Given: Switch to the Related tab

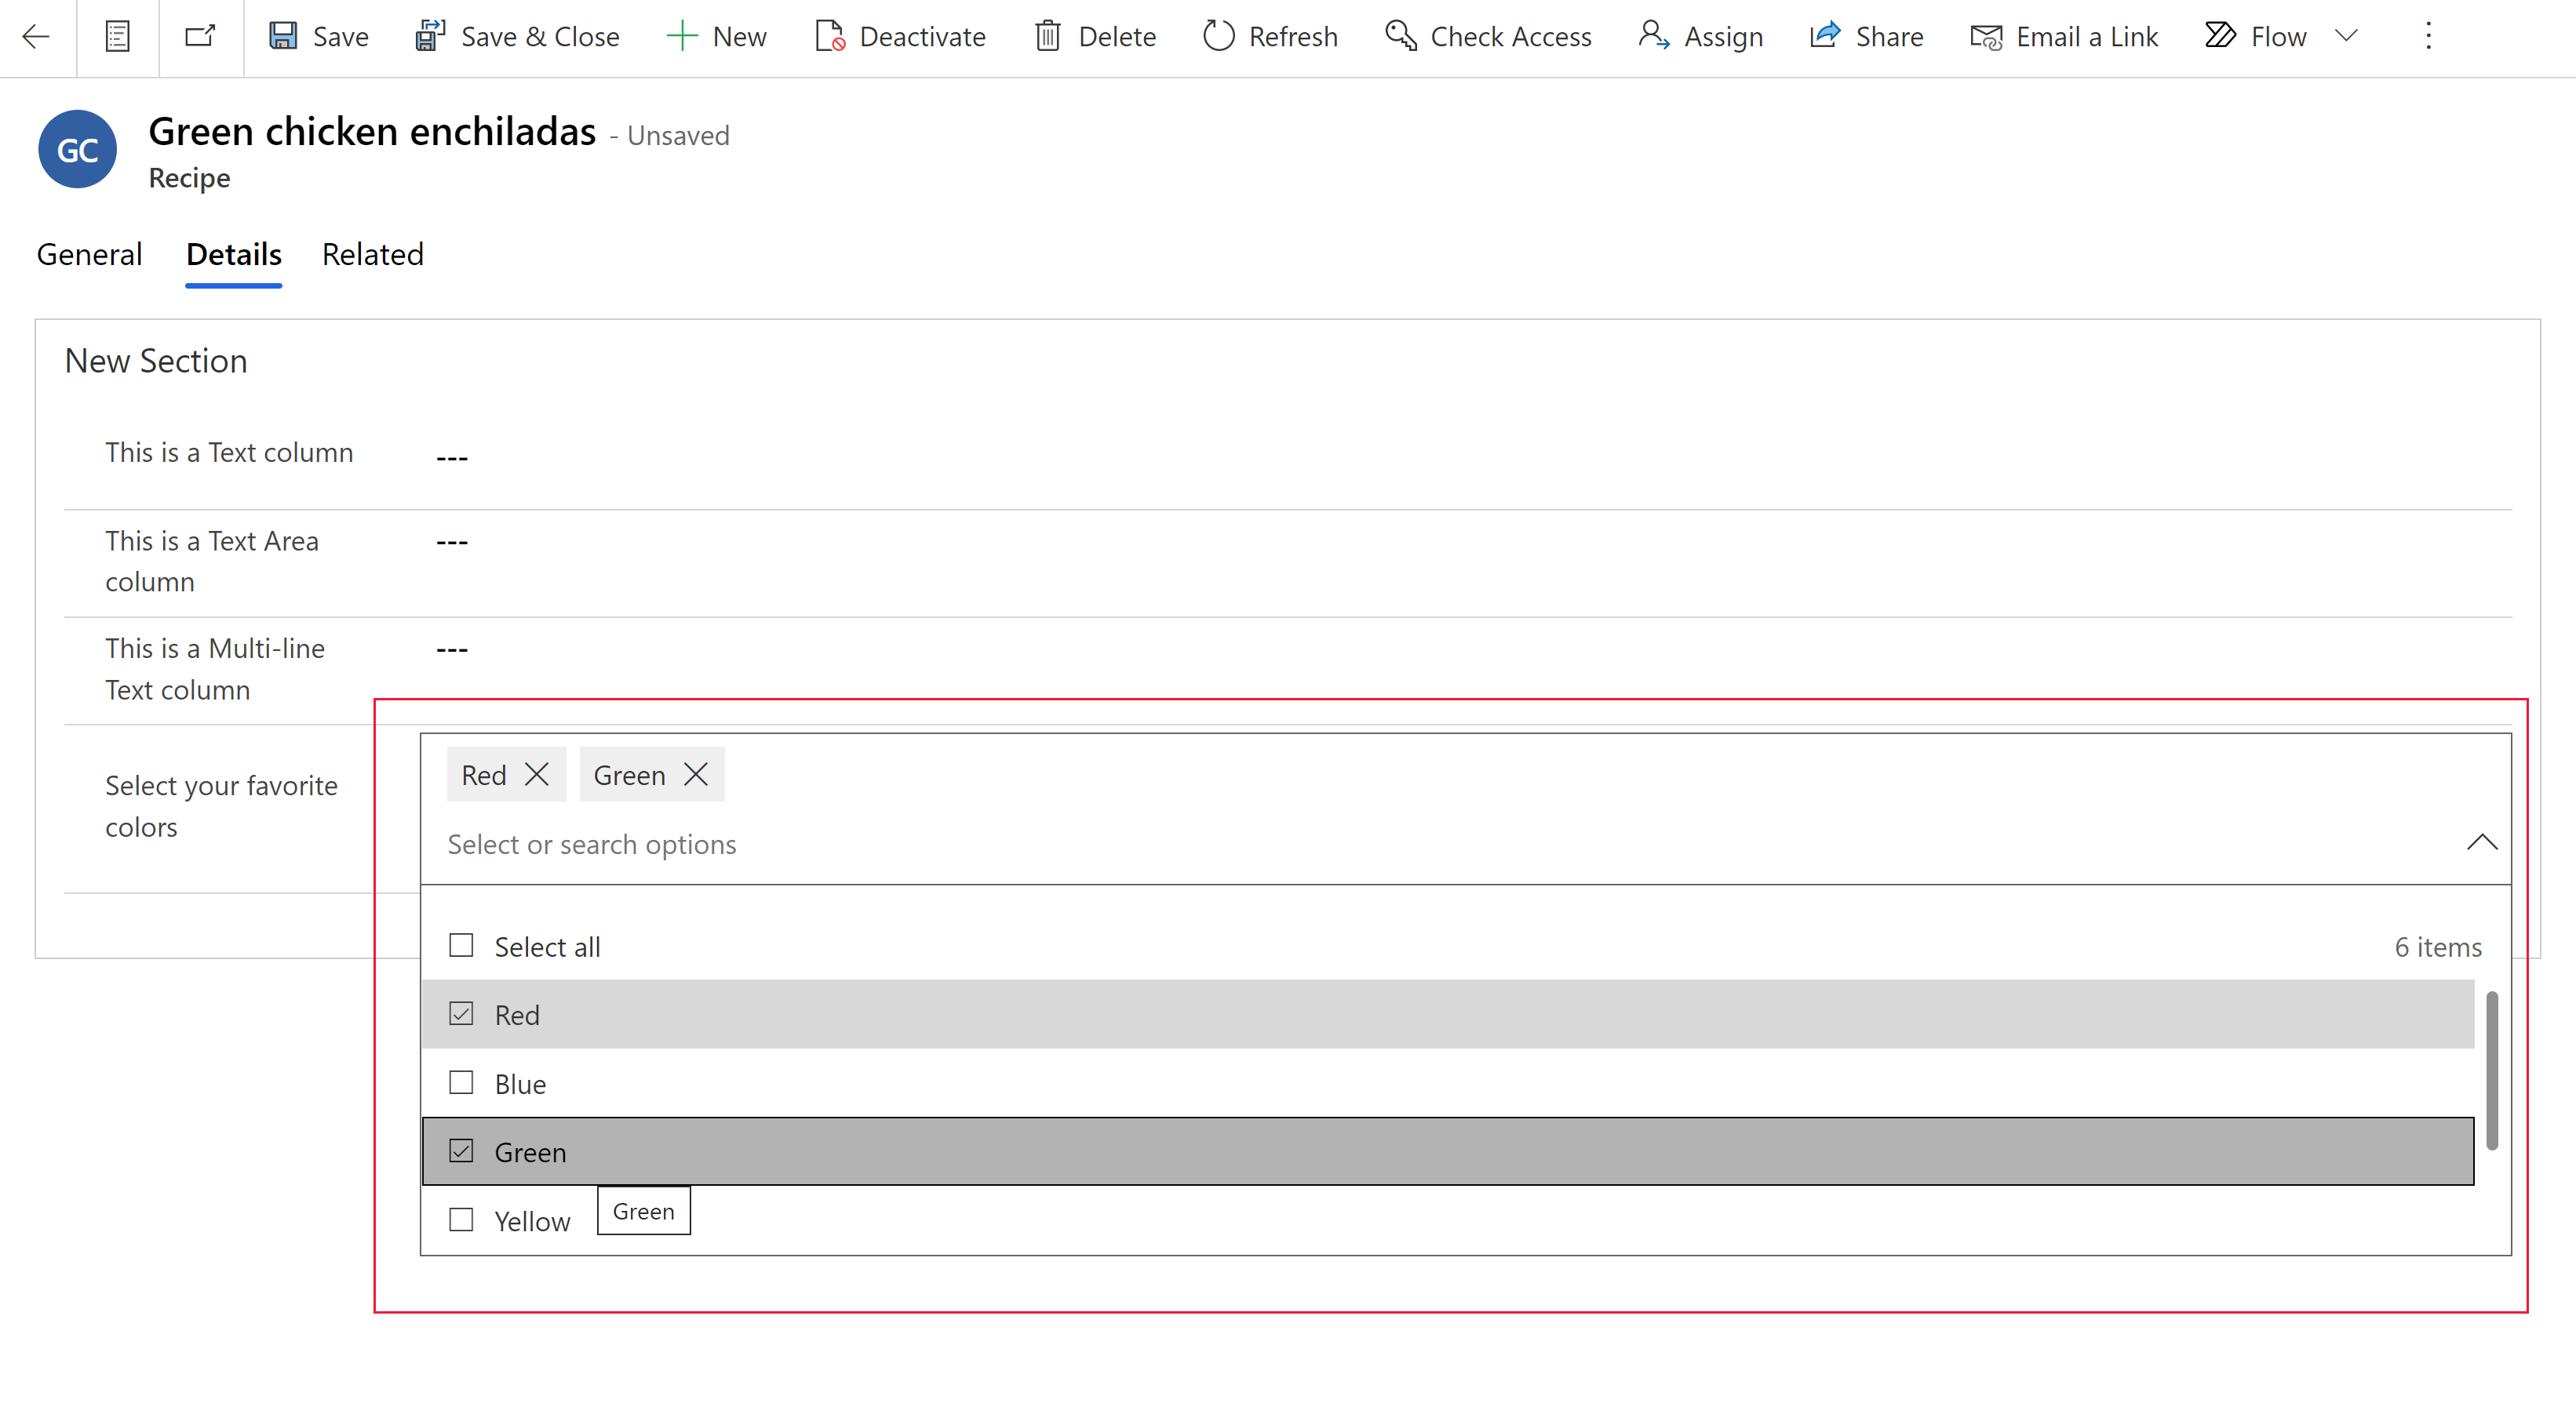Looking at the screenshot, I should click(x=371, y=253).
